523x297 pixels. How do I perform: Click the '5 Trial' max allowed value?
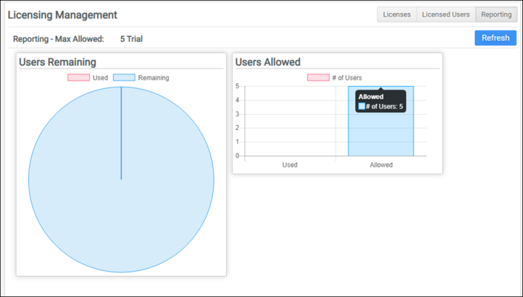[131, 39]
